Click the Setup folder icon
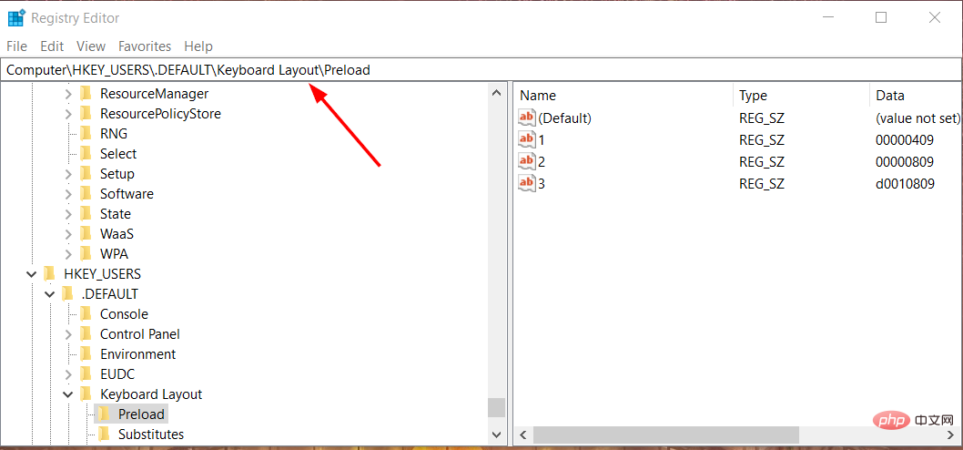Screen dimensions: 963x450 click(86, 174)
